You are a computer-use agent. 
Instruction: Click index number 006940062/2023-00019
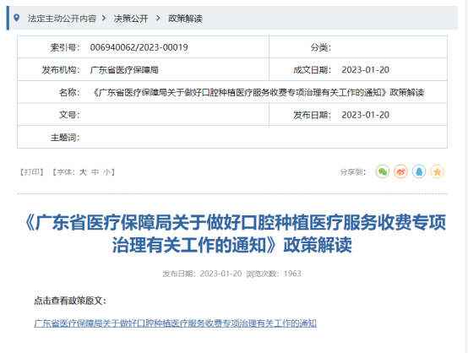pyautogui.click(x=139, y=47)
